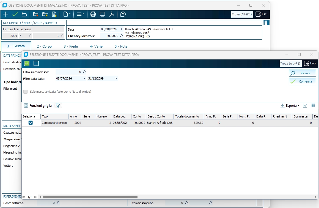Click the chart icon next to Esporta
The image size is (319, 208).
pos(305,106)
